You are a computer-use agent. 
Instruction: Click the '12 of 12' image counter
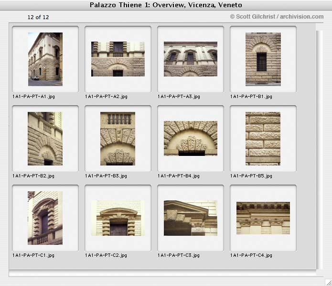tap(38, 17)
